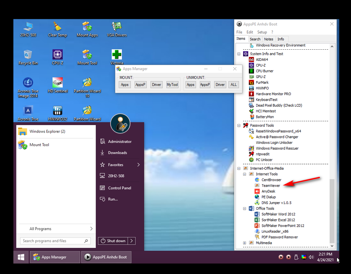Open Control Panel from Start menu

[x=120, y=188]
